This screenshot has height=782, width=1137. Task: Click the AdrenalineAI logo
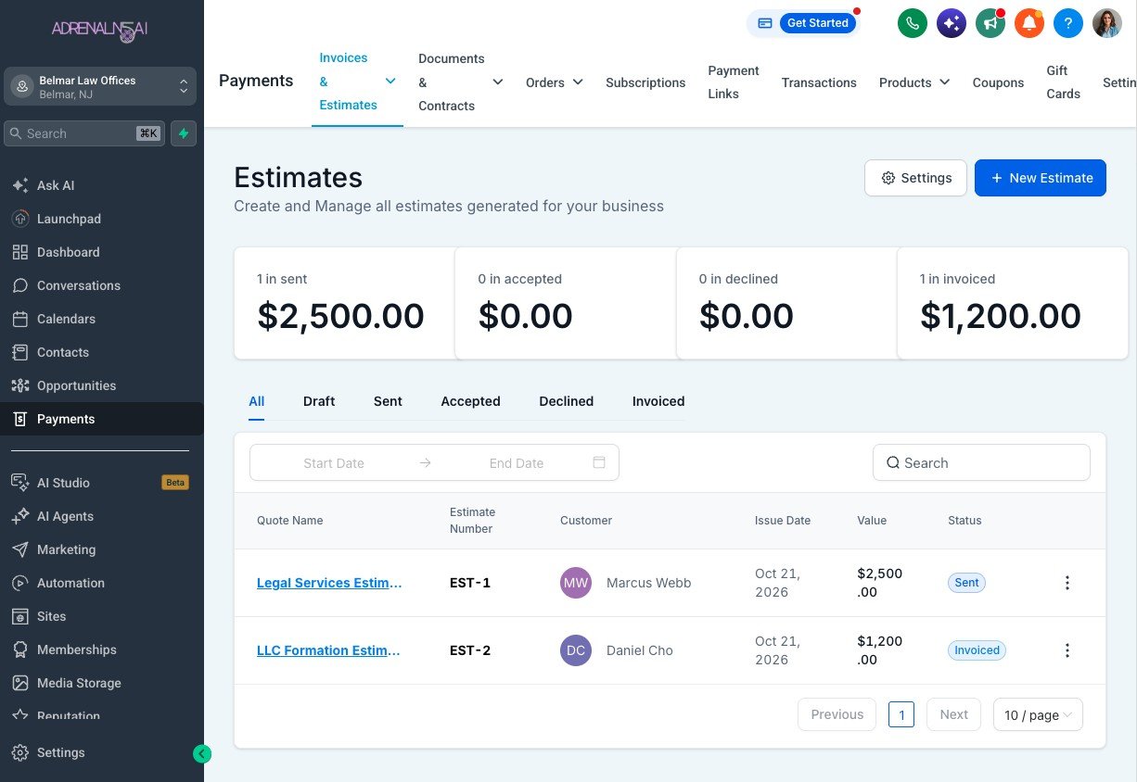(100, 30)
